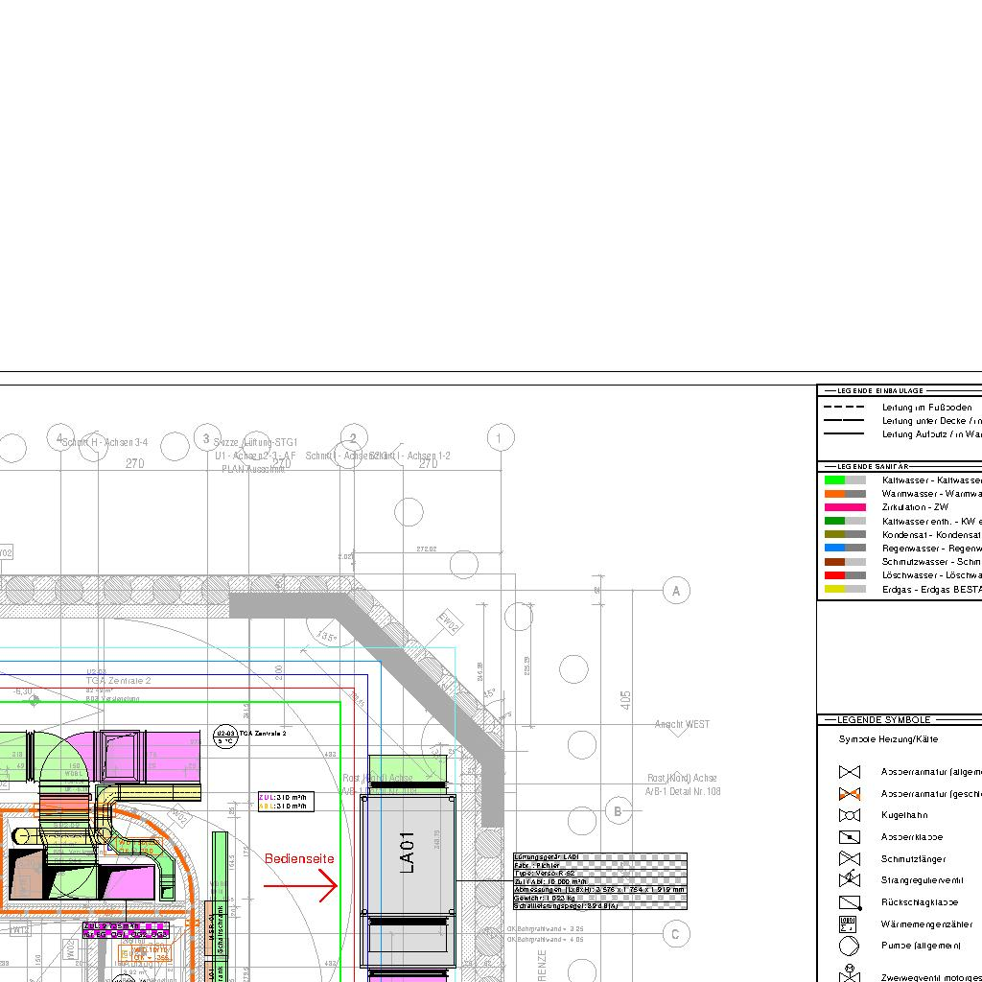Select grid axis bubble A
Image resolution: width=982 pixels, height=982 pixels.
pyautogui.click(x=676, y=591)
